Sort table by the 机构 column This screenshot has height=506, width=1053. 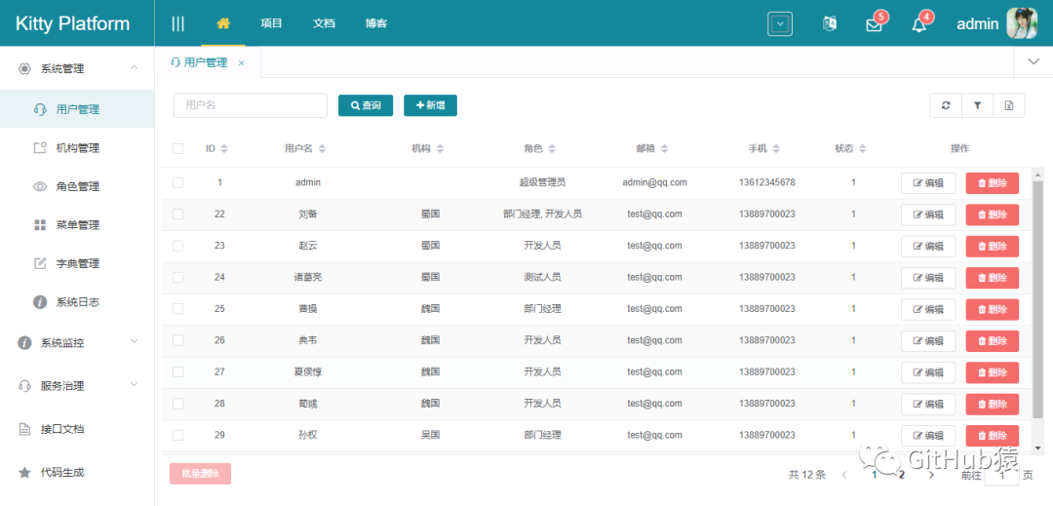tap(439, 149)
